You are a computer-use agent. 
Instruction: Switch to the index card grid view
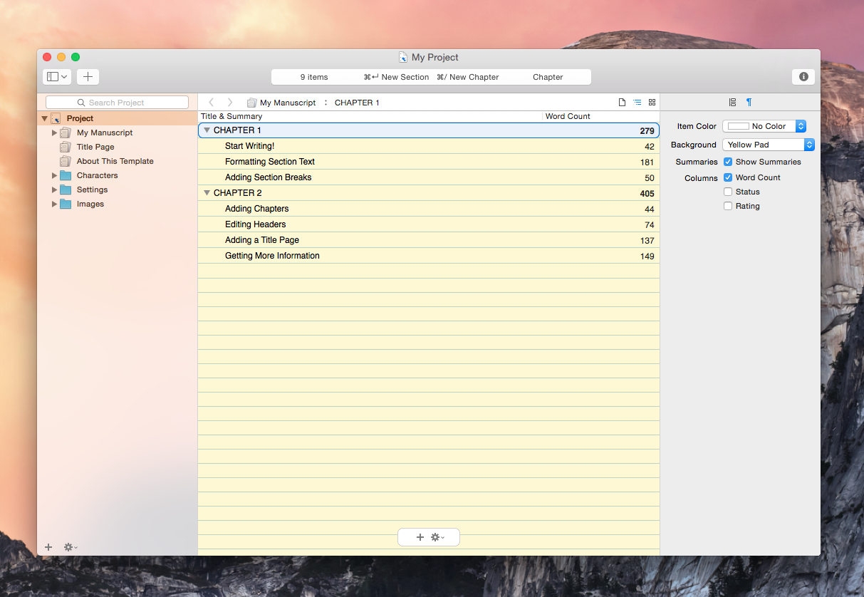click(652, 103)
